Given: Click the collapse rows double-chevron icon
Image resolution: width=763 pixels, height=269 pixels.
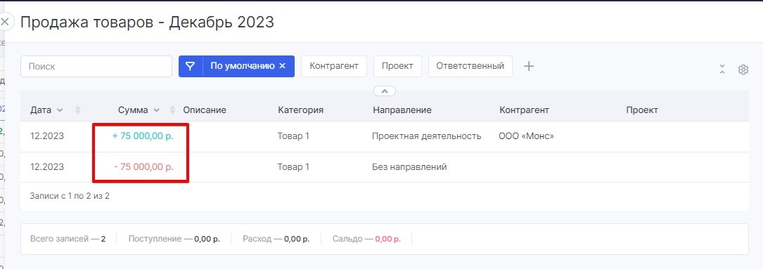Looking at the screenshot, I should point(722,69).
